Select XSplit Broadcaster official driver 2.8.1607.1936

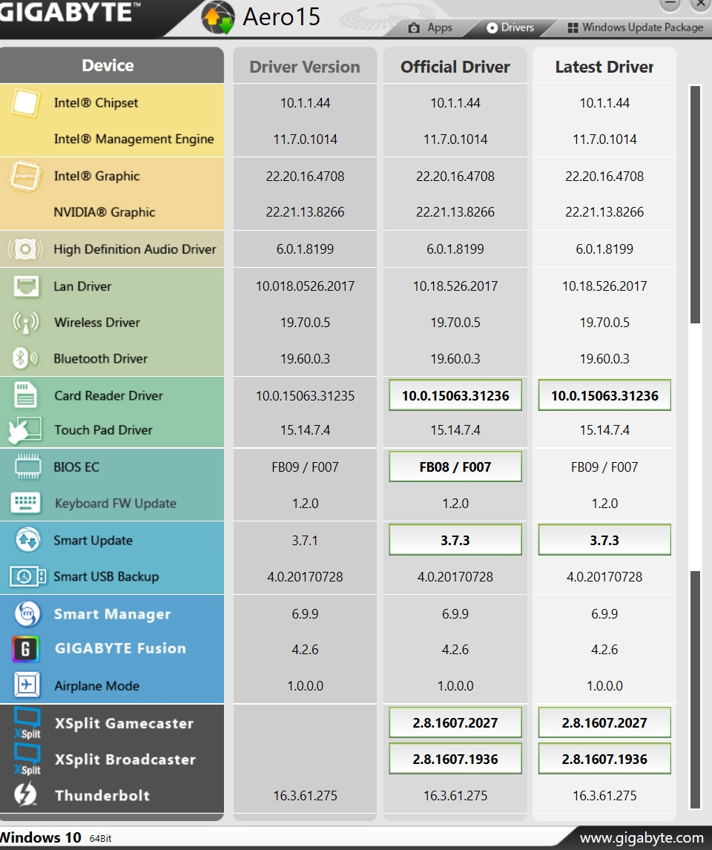[455, 759]
